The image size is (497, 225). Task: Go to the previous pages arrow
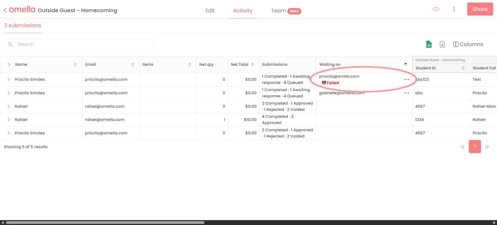point(463,147)
